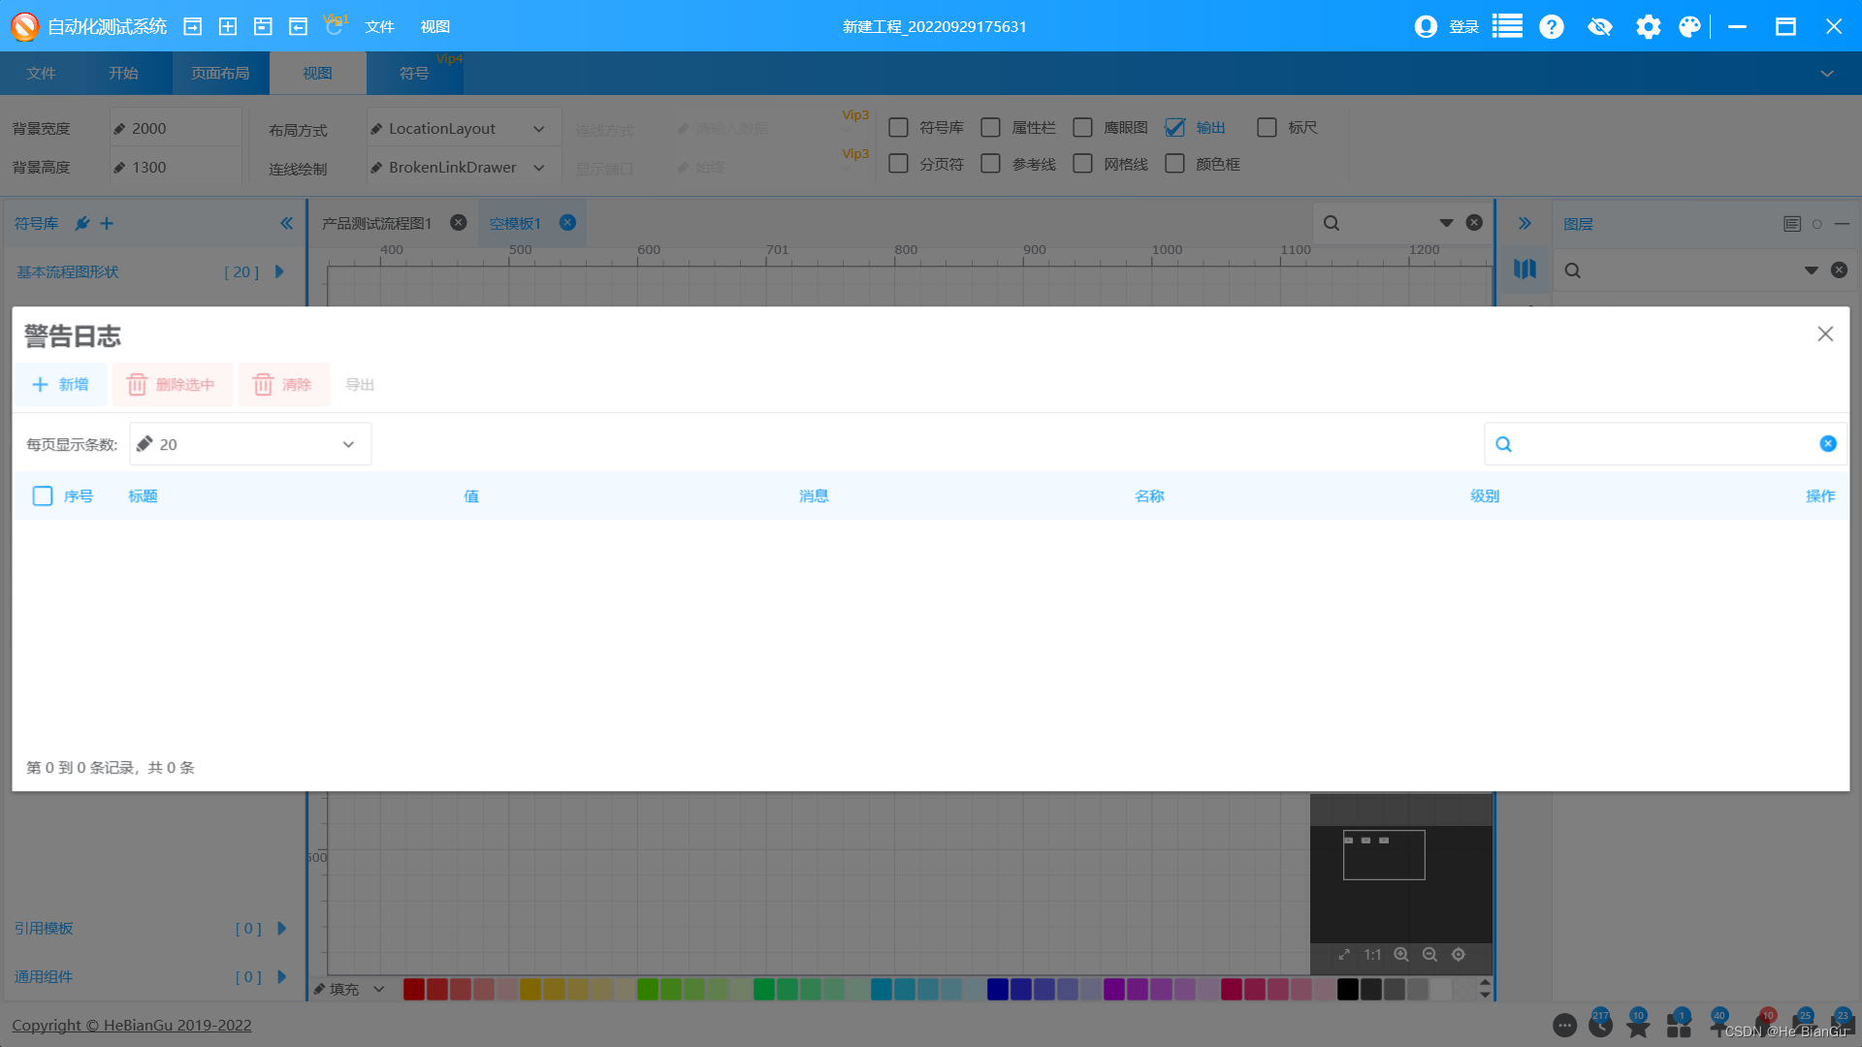1862x1047 pixels.
Task: Click the user login avatar icon
Action: pos(1426,26)
